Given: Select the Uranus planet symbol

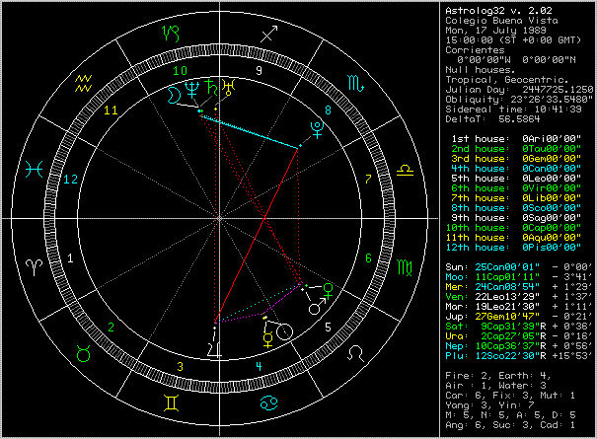Looking at the screenshot, I should 229,87.
